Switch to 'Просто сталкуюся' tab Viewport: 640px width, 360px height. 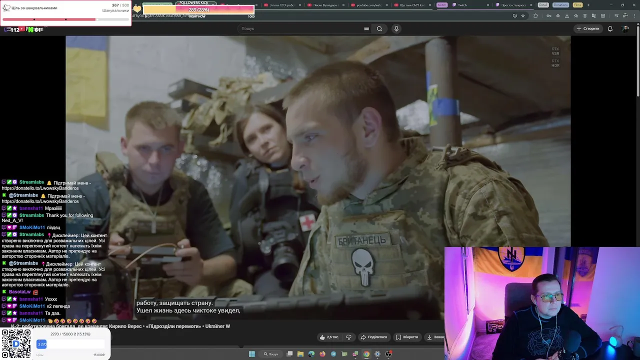[513, 5]
